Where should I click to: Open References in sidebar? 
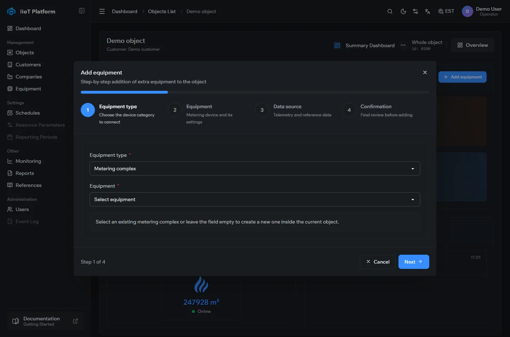click(28, 185)
